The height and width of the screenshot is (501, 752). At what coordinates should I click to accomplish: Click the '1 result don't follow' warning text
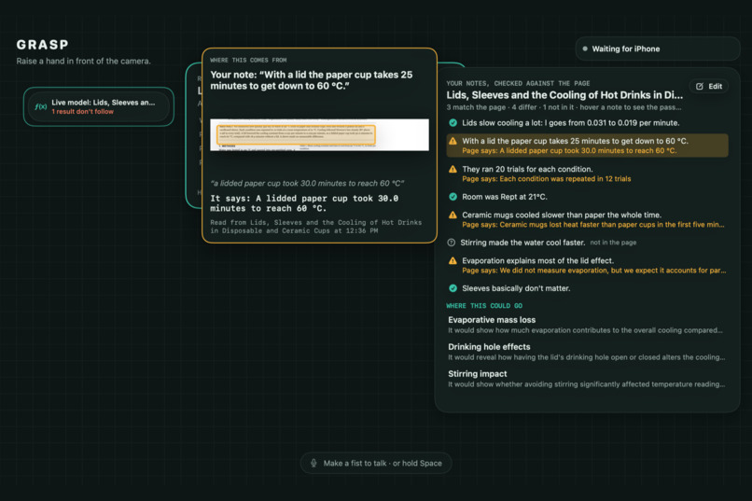(x=82, y=112)
